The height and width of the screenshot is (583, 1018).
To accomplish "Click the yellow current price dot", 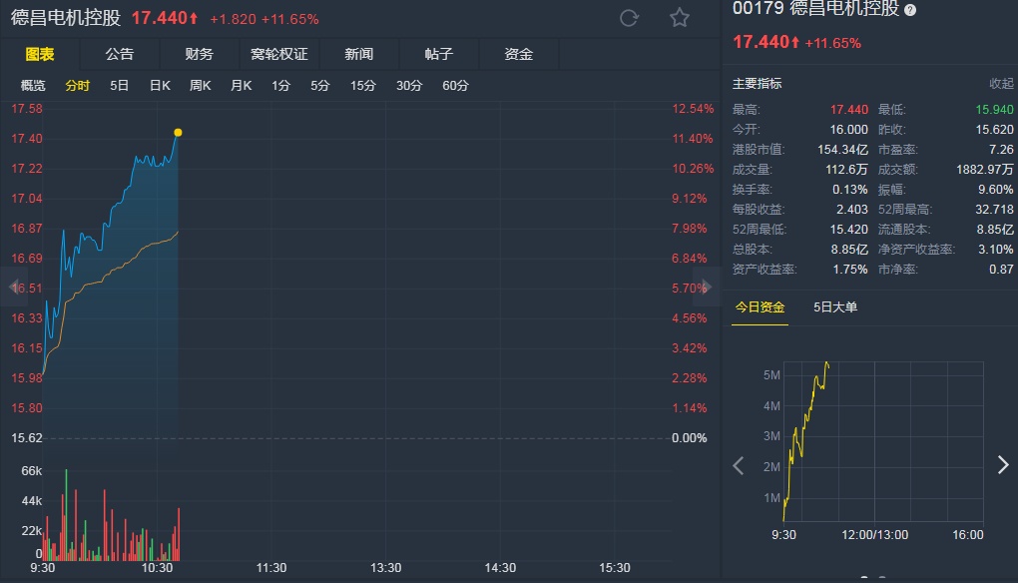I will [178, 132].
